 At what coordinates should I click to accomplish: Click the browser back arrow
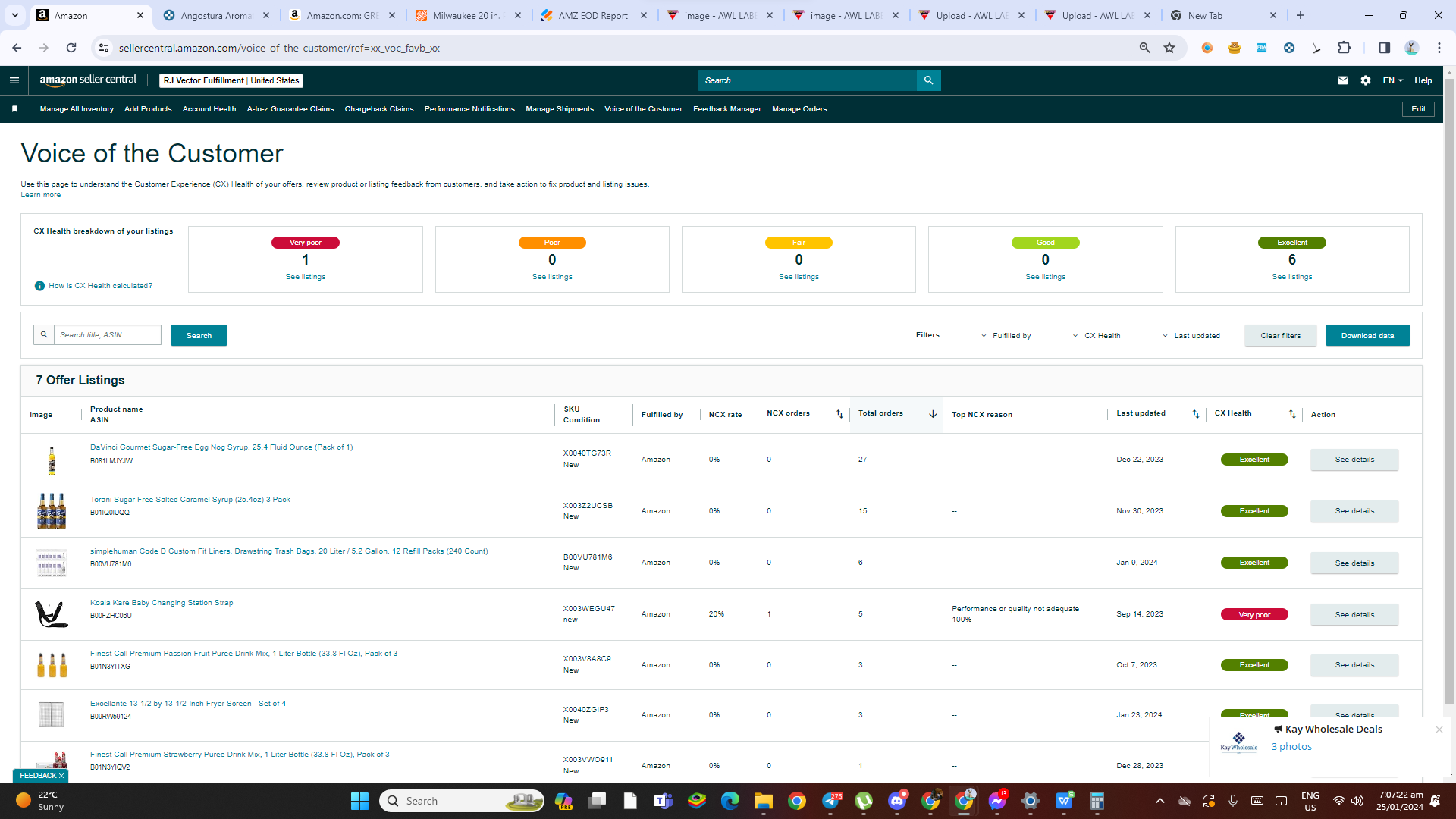[17, 48]
